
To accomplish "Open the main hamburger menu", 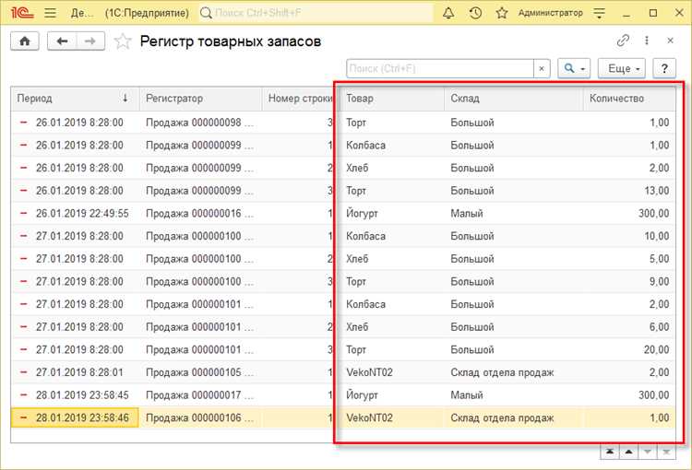I will click(51, 13).
